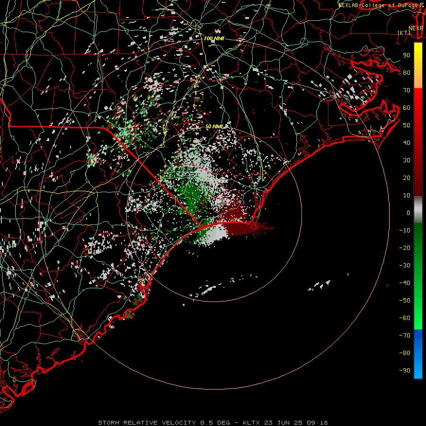This screenshot has width=426, height=426.
Task: Click the NEXLAB-College of DuPage credit text
Action: [x=381, y=5]
